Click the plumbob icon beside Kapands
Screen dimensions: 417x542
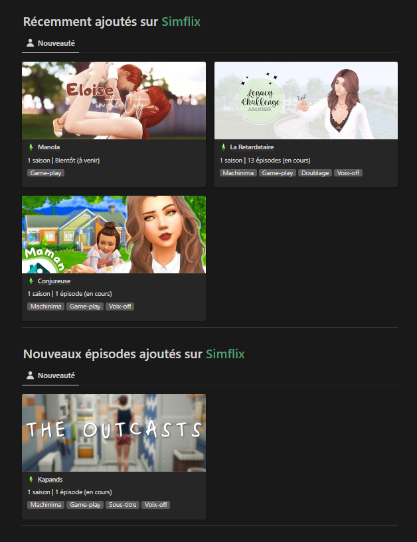click(31, 480)
